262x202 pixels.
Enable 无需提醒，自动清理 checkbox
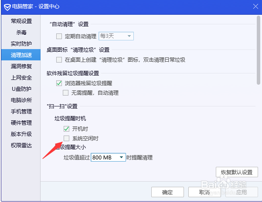65,93
